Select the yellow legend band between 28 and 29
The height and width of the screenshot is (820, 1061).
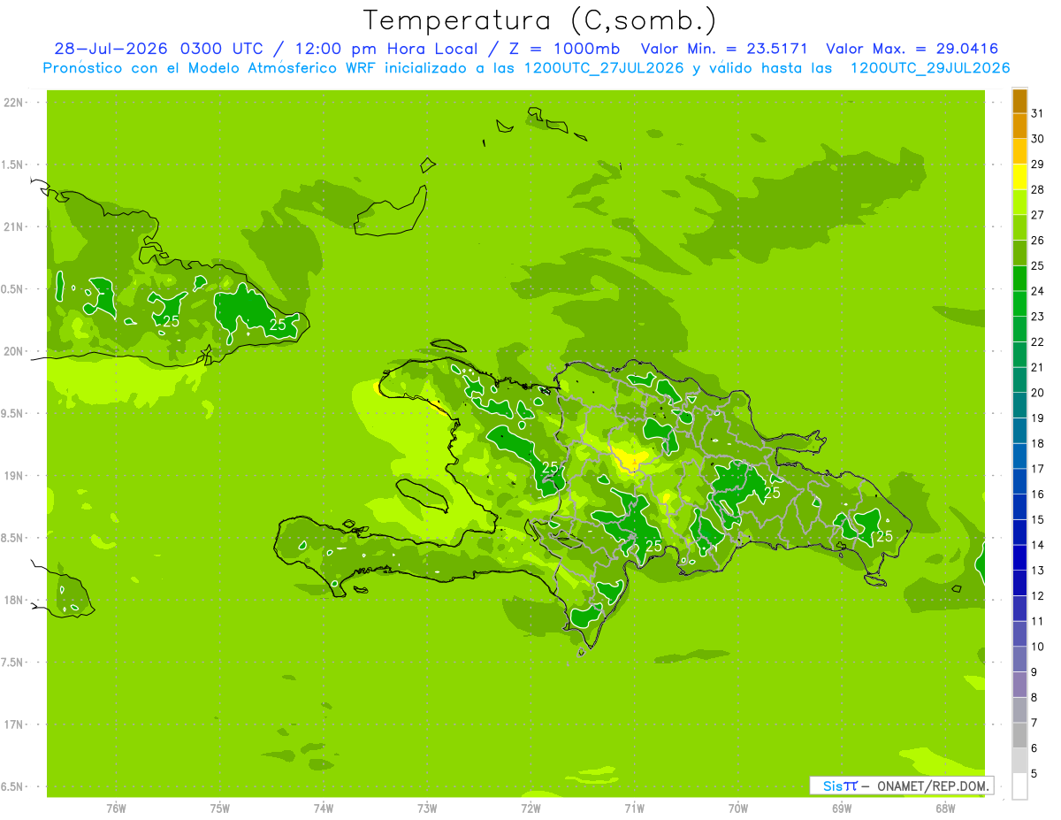point(1019,176)
